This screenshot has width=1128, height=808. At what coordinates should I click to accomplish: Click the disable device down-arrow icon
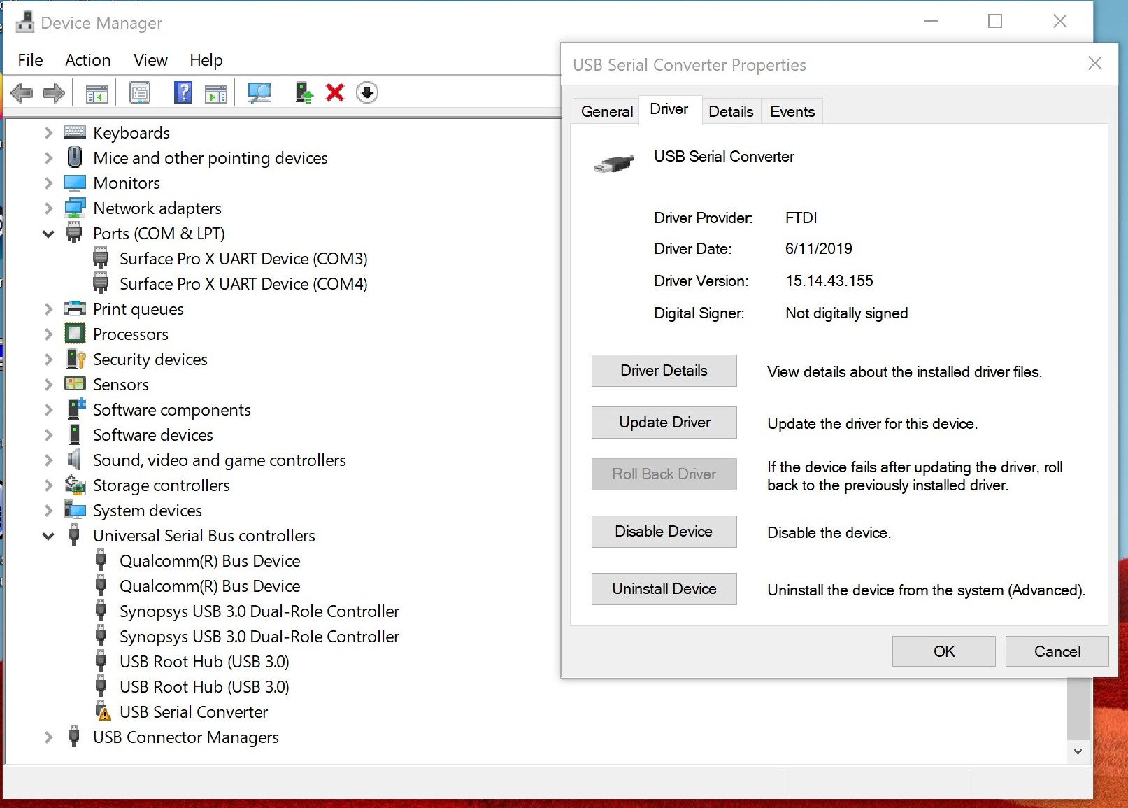[367, 92]
